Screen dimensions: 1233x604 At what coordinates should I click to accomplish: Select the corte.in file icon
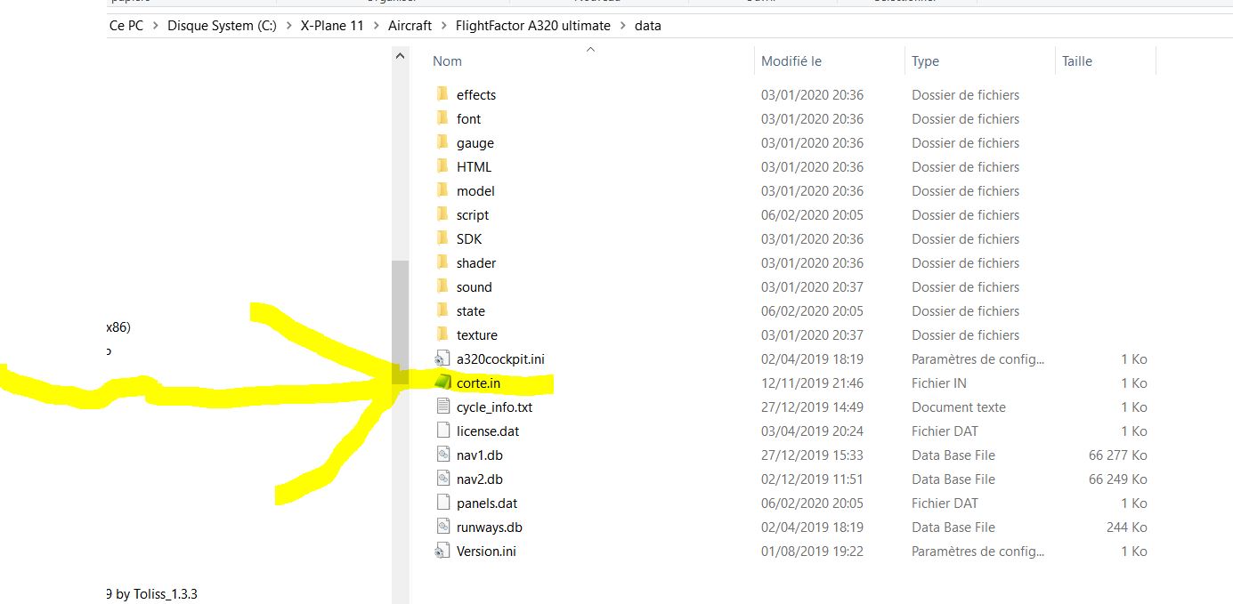443,383
